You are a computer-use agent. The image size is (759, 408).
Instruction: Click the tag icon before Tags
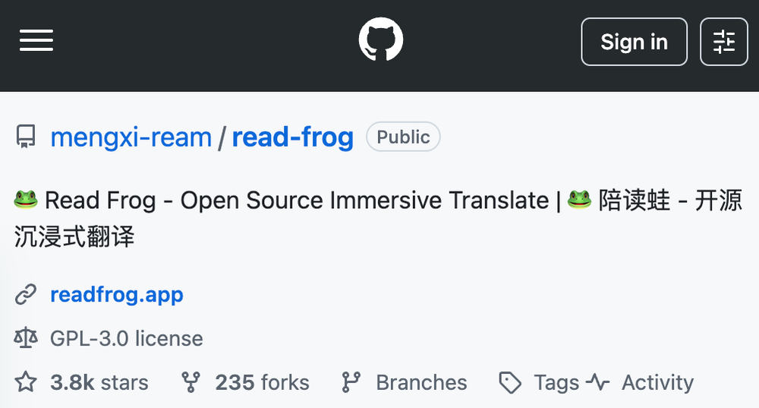510,382
